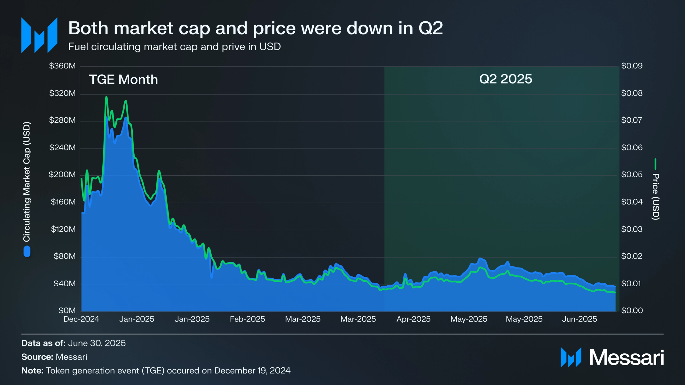
Task: Click the blue Circulating Market Cap legend marker
Action: [x=27, y=251]
